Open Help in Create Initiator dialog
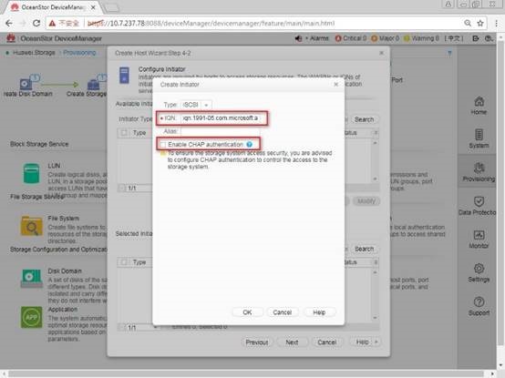This screenshot has width=505, height=378. (319, 312)
